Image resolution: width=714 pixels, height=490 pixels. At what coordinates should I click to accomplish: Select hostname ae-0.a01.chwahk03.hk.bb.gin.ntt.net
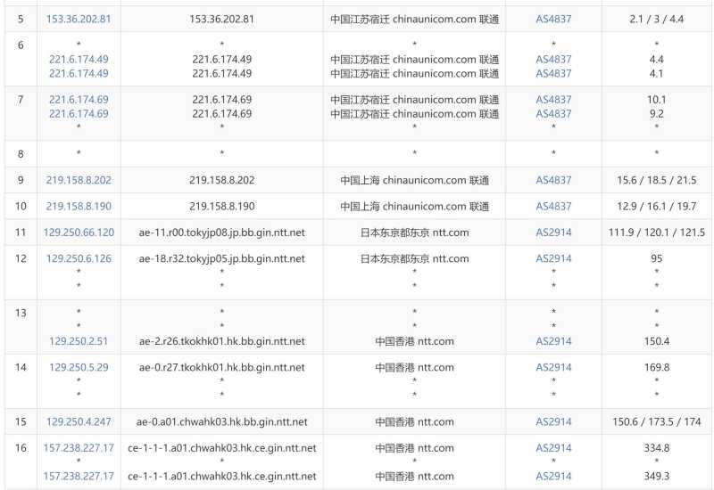pyautogui.click(x=222, y=422)
